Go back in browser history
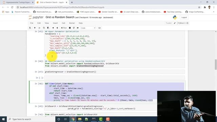The width and height of the screenshot is (217, 122). 3,7
